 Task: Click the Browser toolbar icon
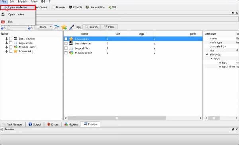coord(53,7)
